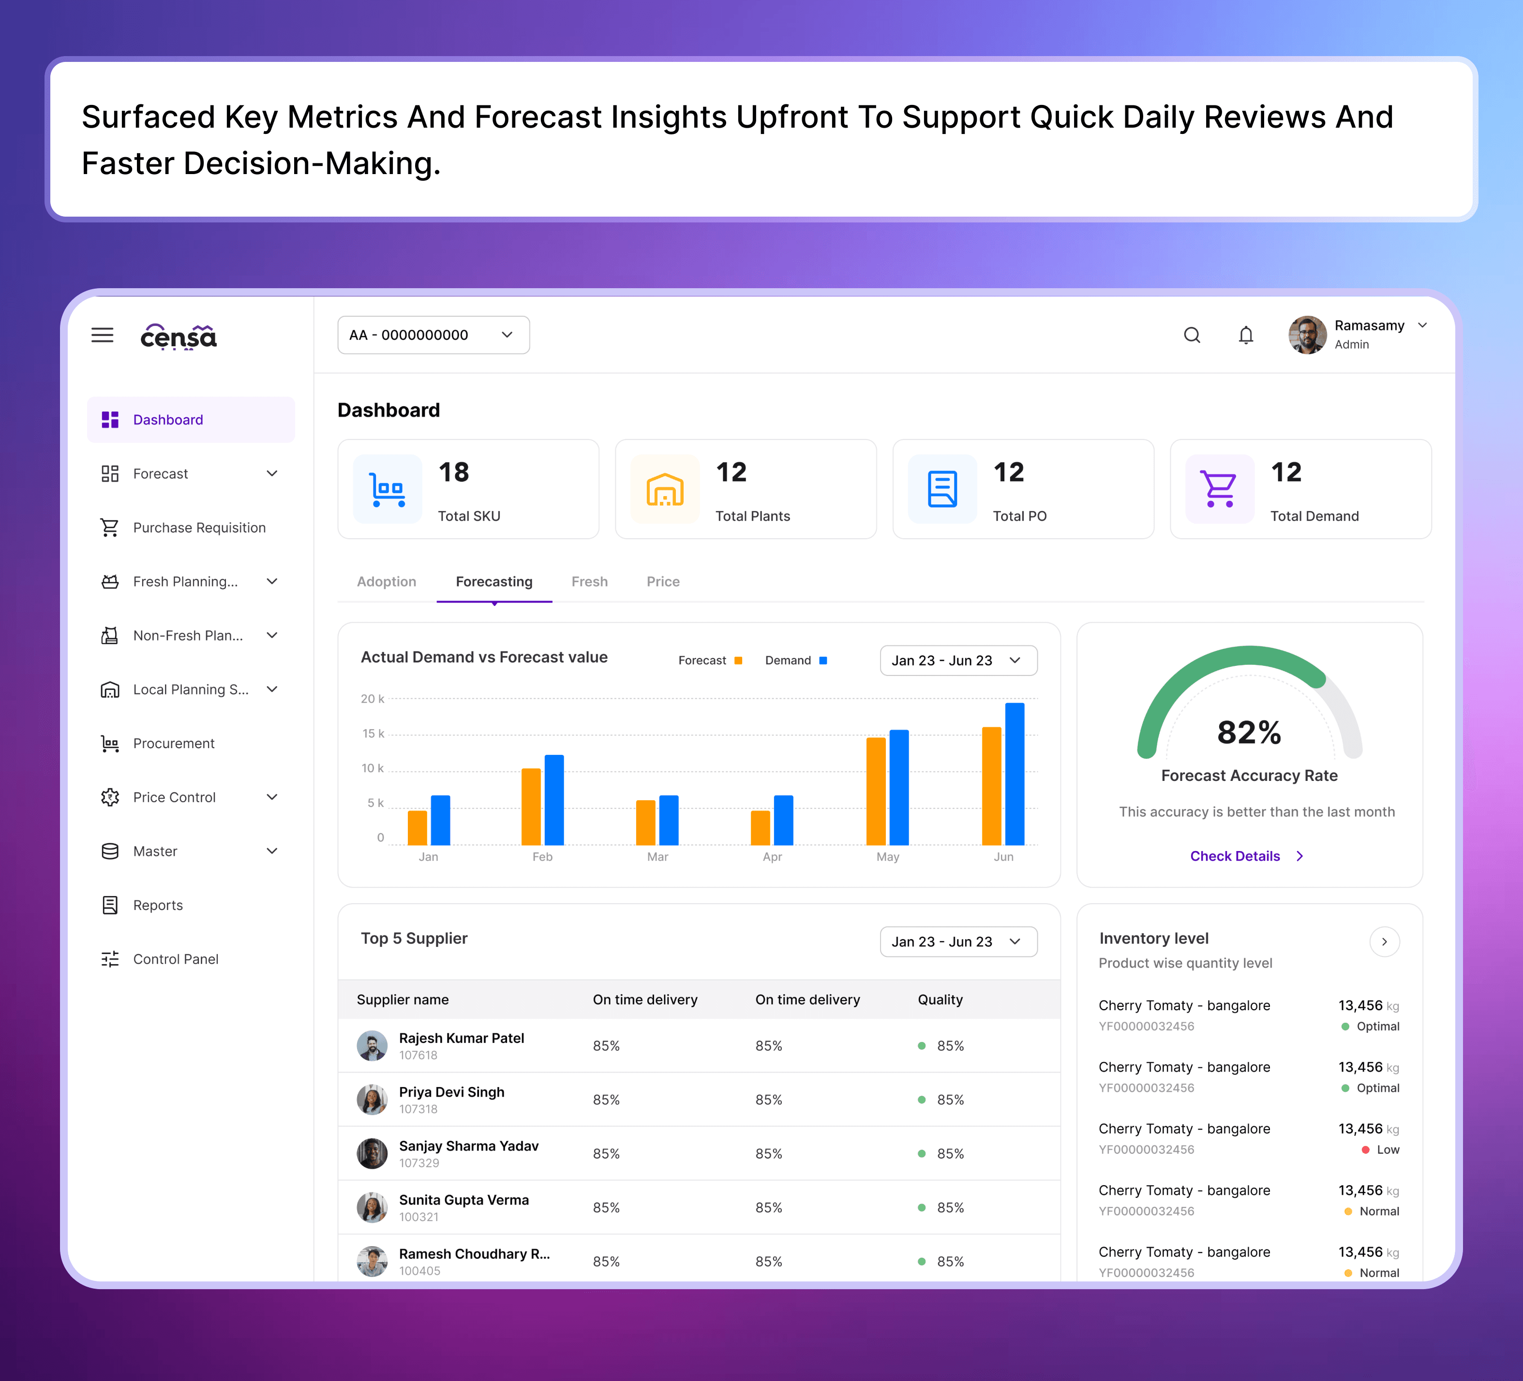Viewport: 1523px width, 1381px height.
Task: Click the Reports document icon
Action: point(109,905)
